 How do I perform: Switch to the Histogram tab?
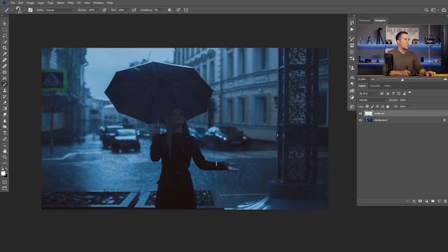pyautogui.click(x=365, y=20)
